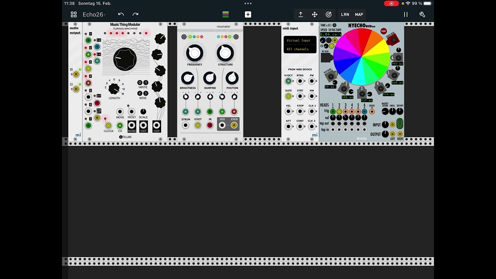Move Turing Machine sequence left
Image resolution: width=496 pixels, height=279 pixels.
click(140, 93)
